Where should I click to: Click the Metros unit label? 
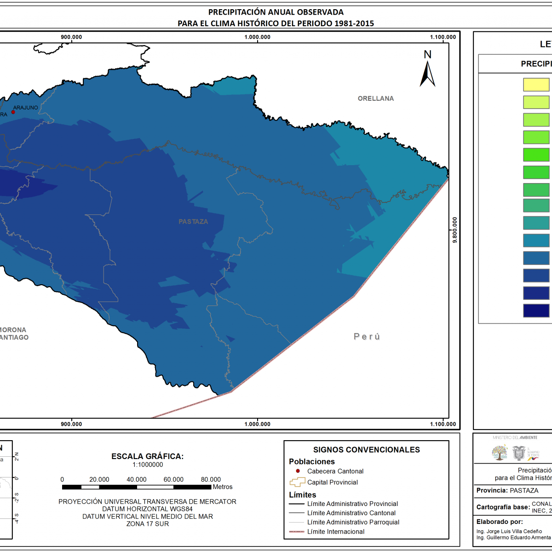pos(223,487)
